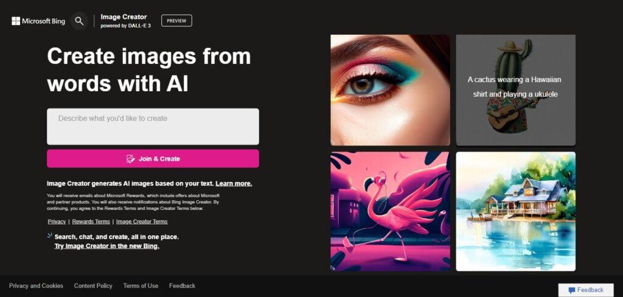
Task: Click the pencil icon on Join & Create
Action: click(130, 159)
